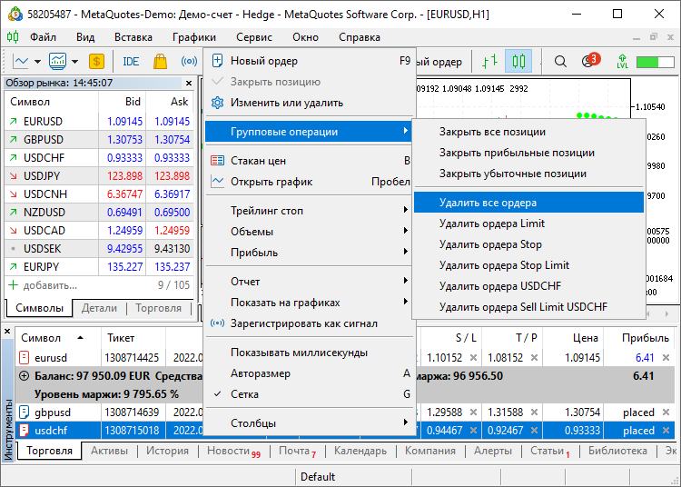Switch to Торговля tab in Market Watch
Viewport: 681px width, 487px height.
[159, 308]
